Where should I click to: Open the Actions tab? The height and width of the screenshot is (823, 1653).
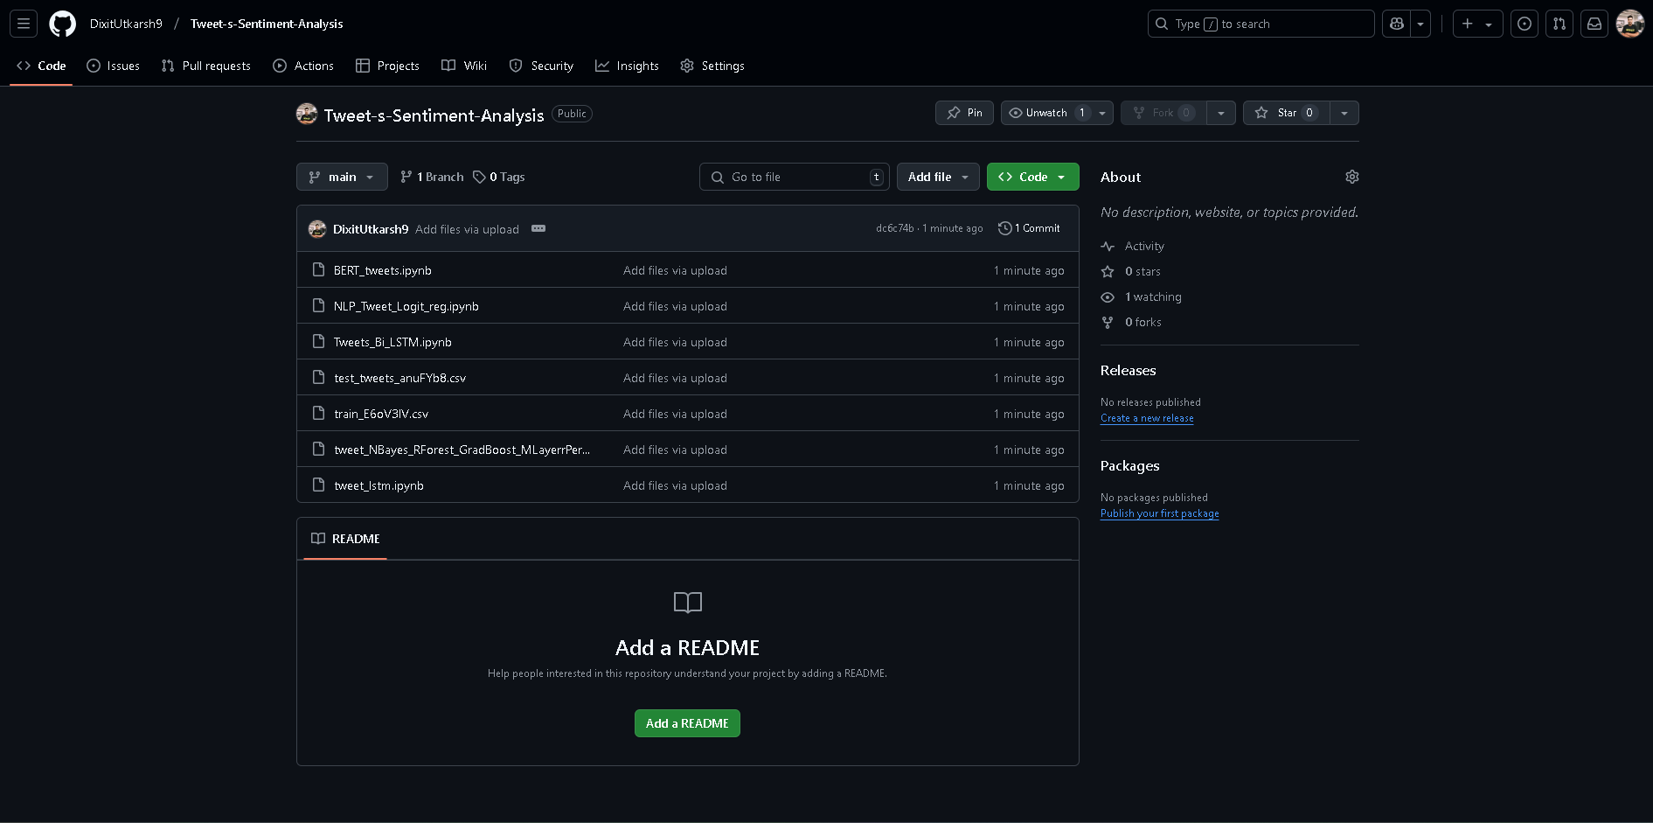point(303,66)
